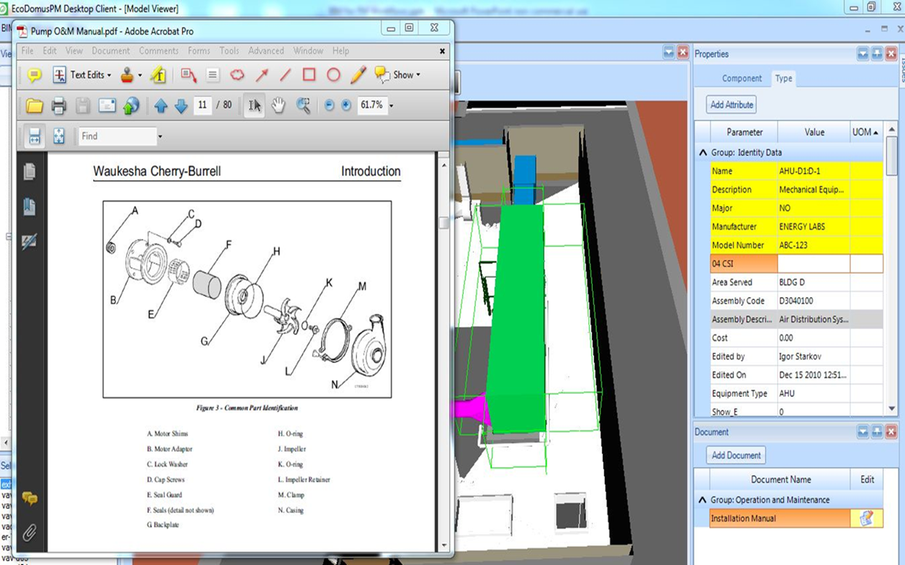Click the Sticky Note comment tool
905x565 pixels.
pyautogui.click(x=34, y=75)
